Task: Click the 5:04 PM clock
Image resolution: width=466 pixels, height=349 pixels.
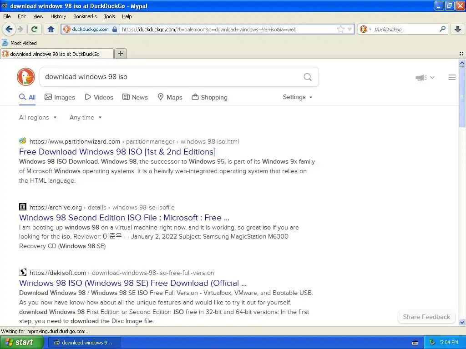Action: (449, 343)
